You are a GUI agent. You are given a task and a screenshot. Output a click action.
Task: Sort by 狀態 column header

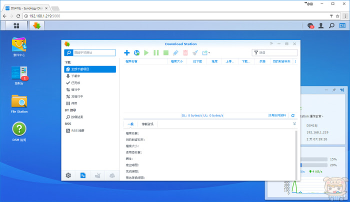262,61
